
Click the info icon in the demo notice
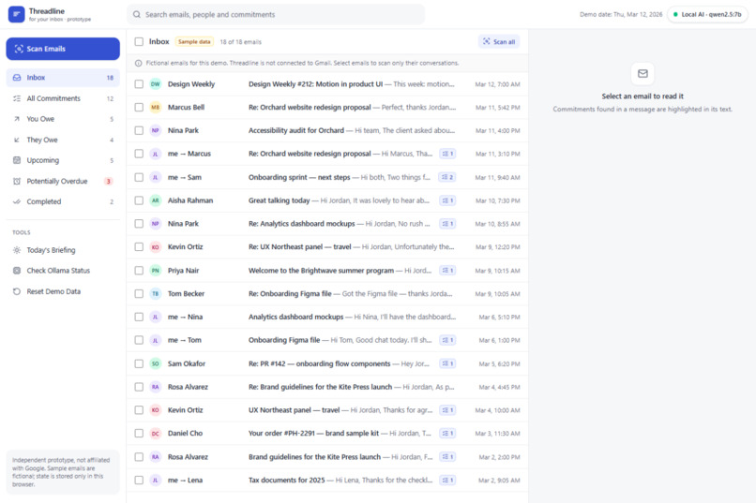139,63
